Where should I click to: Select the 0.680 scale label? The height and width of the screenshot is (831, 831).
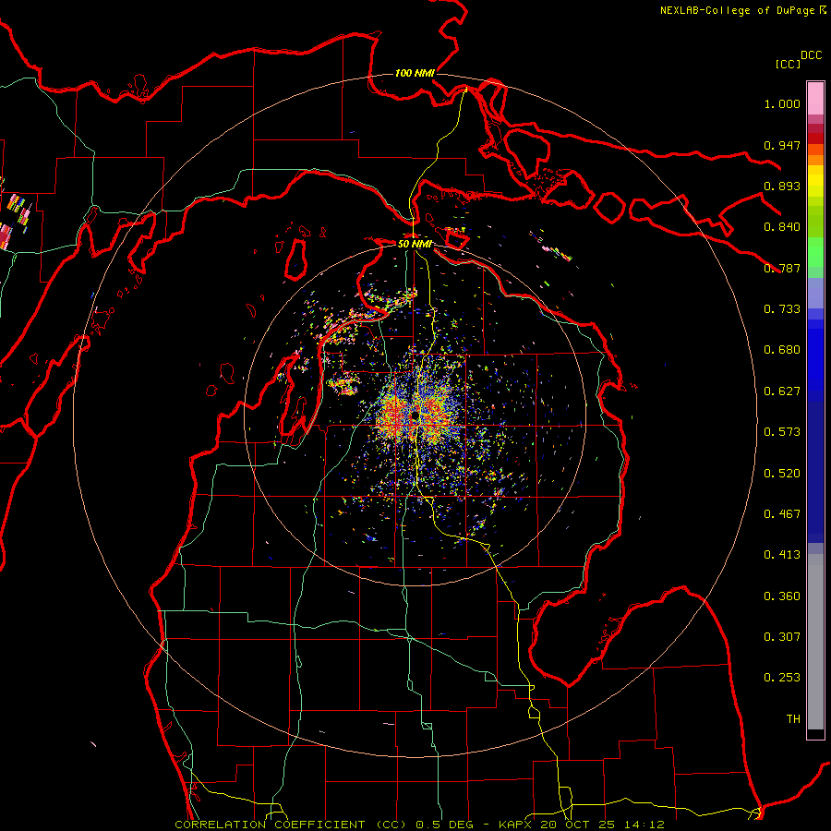click(782, 350)
